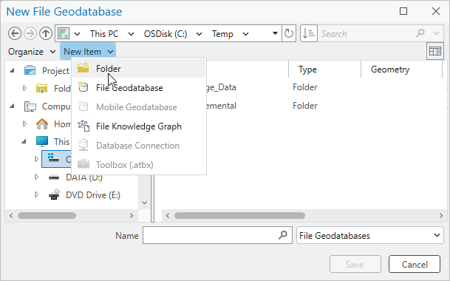Screen dimensions: 450x281
Task: Expand the DATA (D:) drive node
Action: tap(36, 177)
